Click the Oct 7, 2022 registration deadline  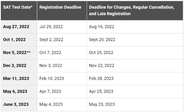pos(50,52)
